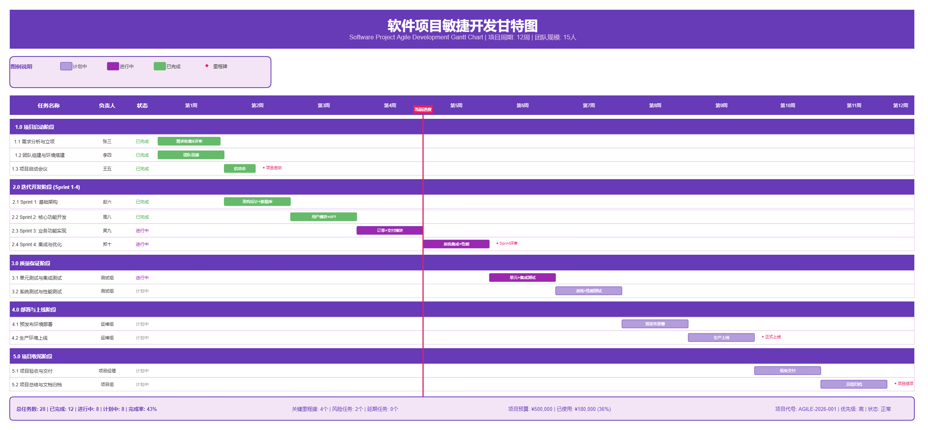Click the 第5周 column header
This screenshot has height=430, width=928.
click(x=456, y=106)
